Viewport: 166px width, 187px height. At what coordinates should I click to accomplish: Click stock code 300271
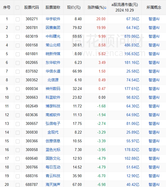tap(32, 19)
